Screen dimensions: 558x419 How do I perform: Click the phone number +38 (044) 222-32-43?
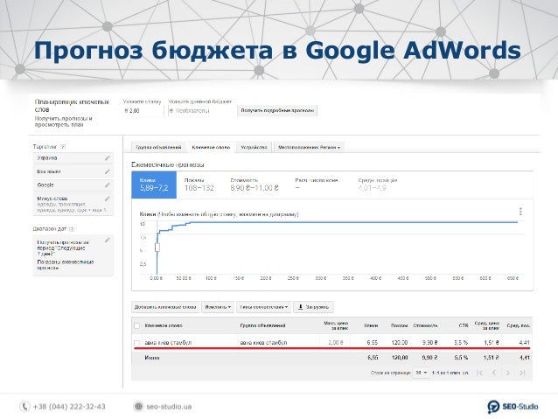point(69,407)
